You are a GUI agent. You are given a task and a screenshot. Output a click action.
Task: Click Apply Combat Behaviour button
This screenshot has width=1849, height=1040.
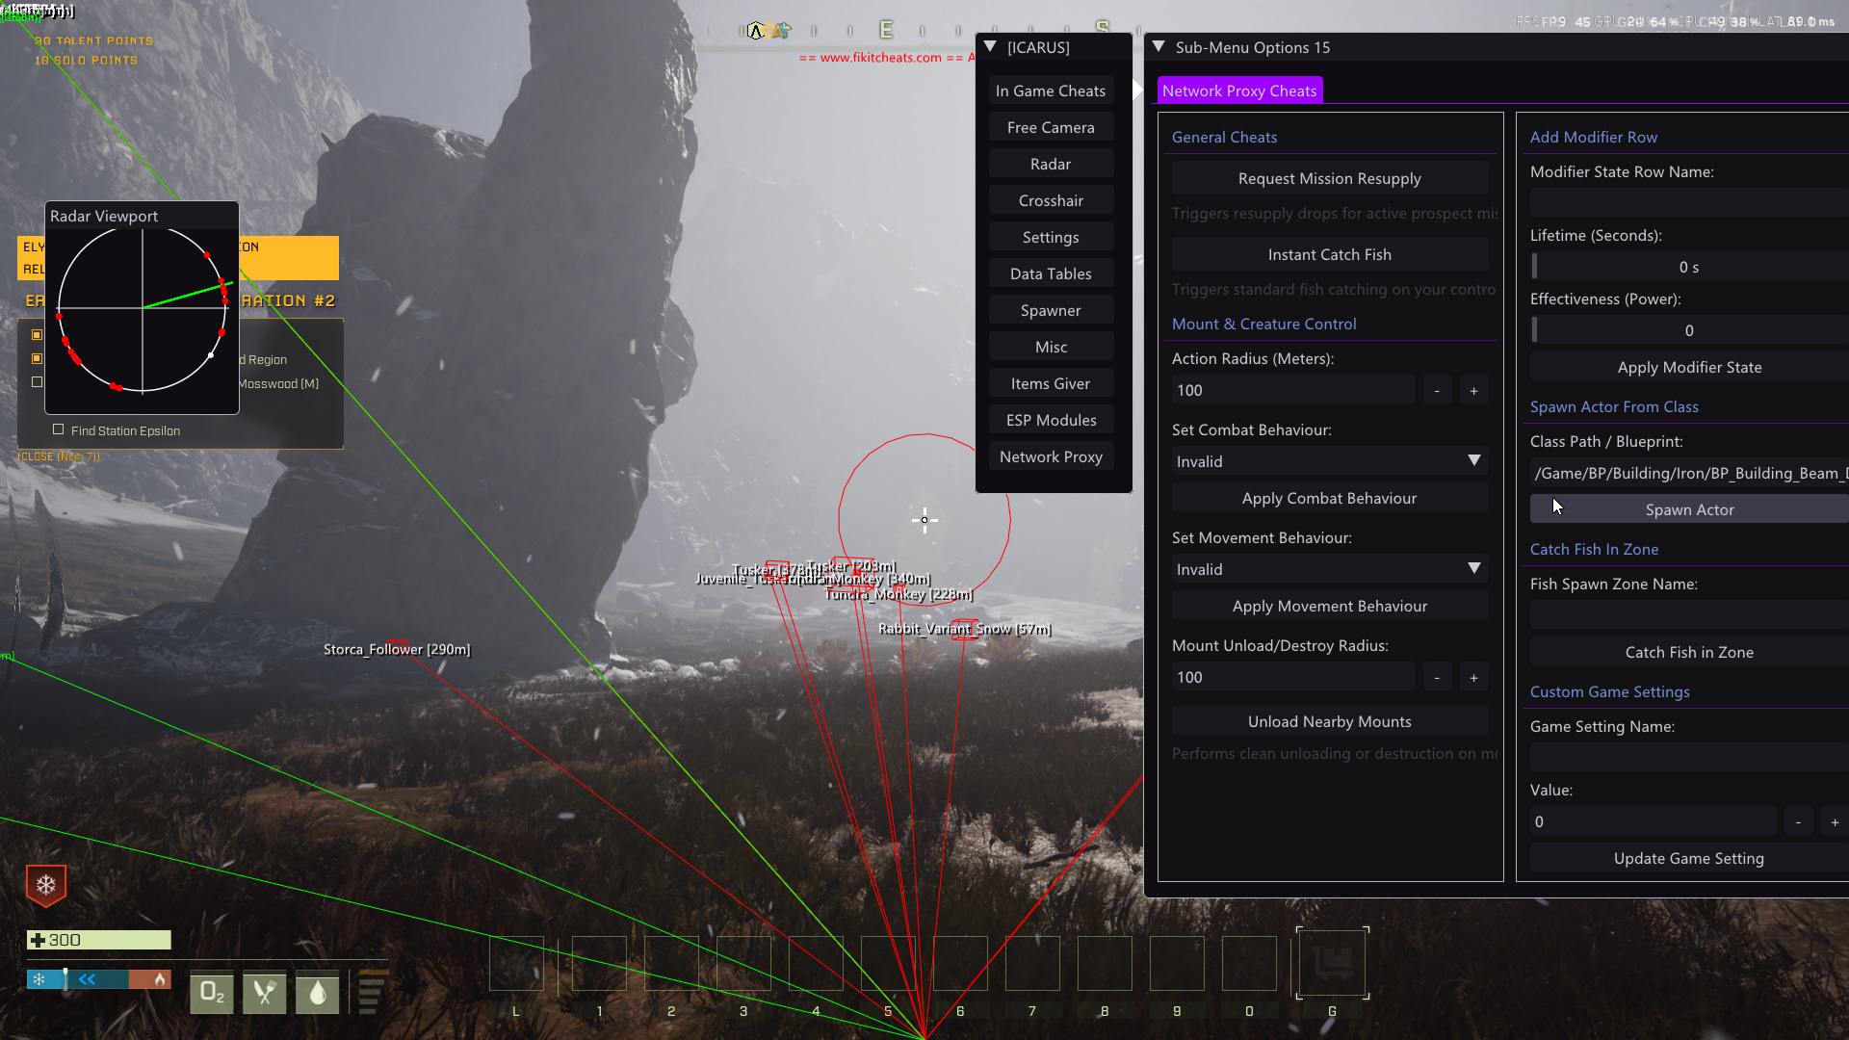1329,498
